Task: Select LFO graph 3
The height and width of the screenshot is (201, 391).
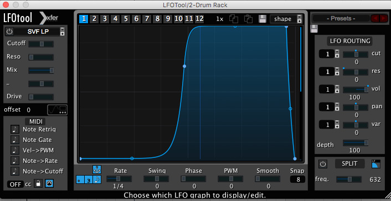Action: click(105, 19)
